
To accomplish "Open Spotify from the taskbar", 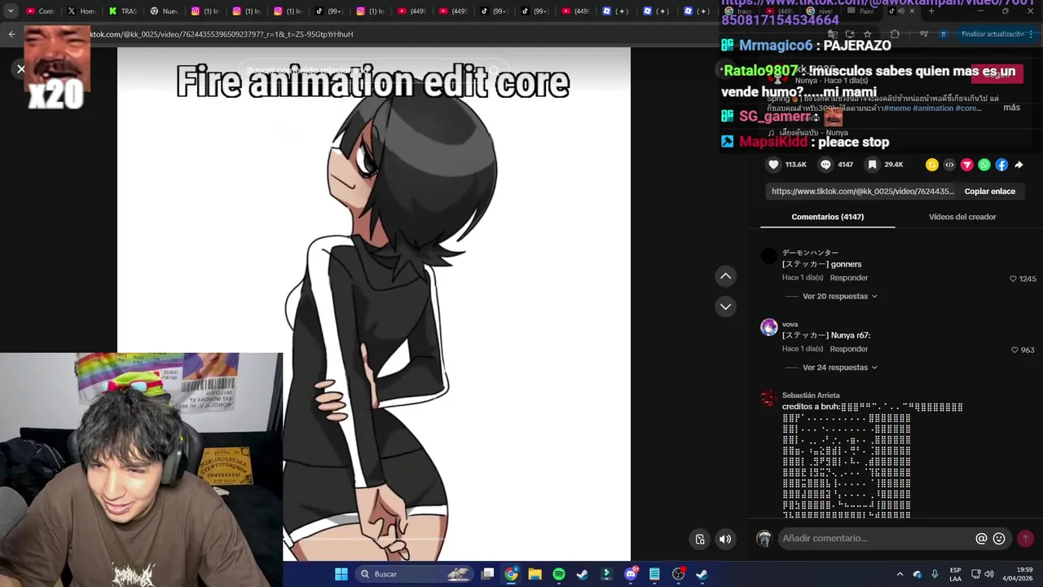I will click(x=558, y=574).
